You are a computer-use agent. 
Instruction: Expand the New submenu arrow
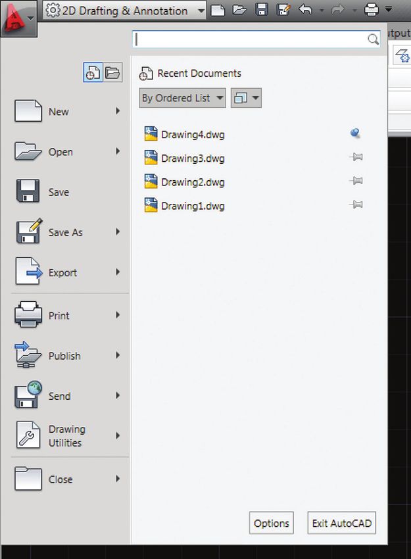[x=118, y=111]
